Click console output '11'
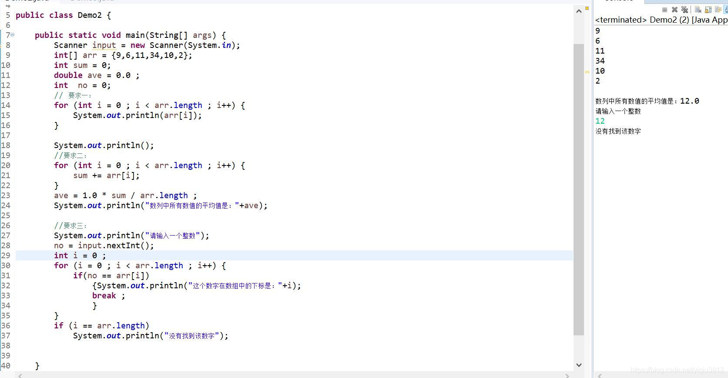 click(600, 51)
